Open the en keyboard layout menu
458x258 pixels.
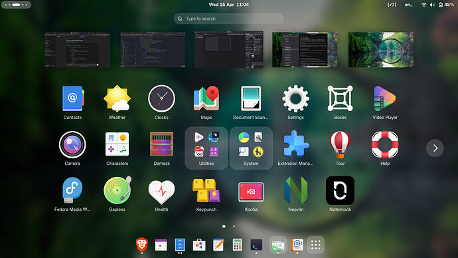point(408,5)
